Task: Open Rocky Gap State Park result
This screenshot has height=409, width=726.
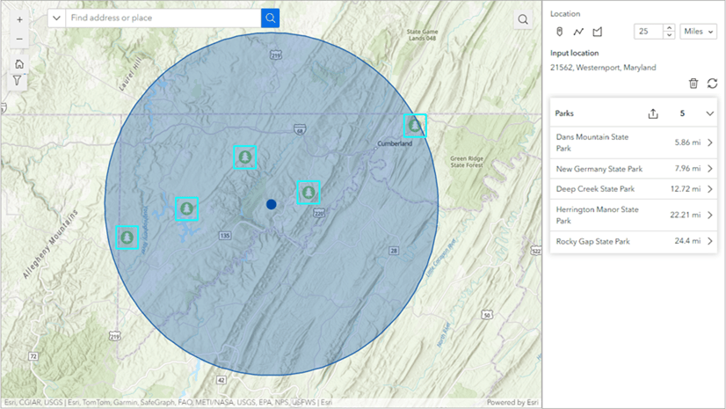Action: [634, 241]
